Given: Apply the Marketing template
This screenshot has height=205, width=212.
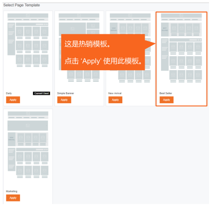Looking at the screenshot, I should click(13, 198).
